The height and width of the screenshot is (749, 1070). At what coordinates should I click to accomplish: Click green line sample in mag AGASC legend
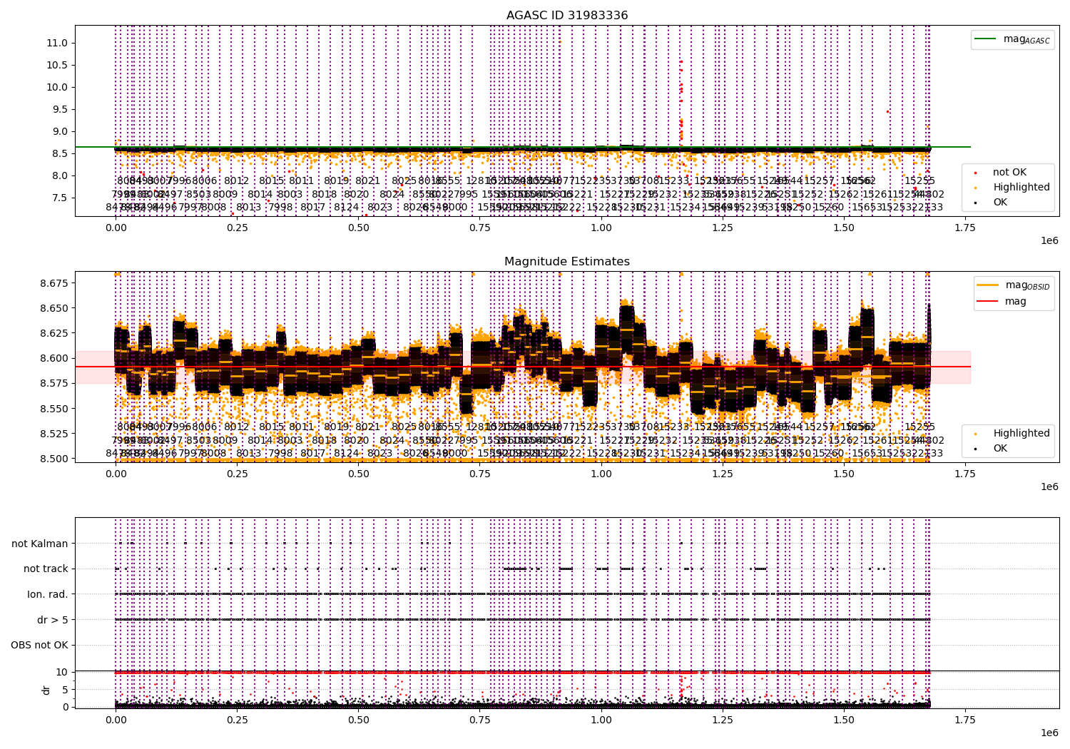987,39
